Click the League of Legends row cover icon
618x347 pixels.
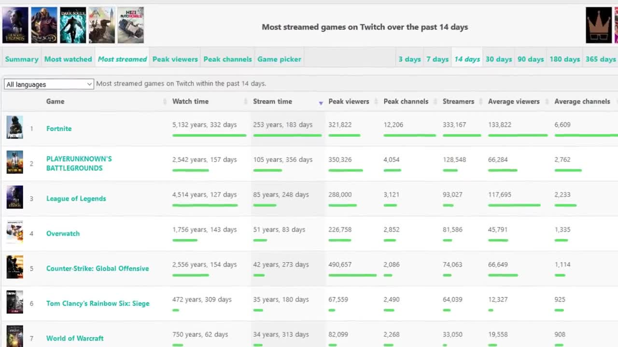coord(14,197)
